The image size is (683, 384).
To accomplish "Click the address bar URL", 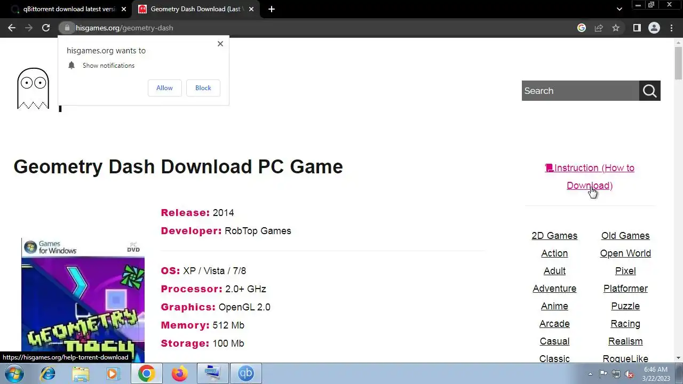I will click(x=124, y=28).
